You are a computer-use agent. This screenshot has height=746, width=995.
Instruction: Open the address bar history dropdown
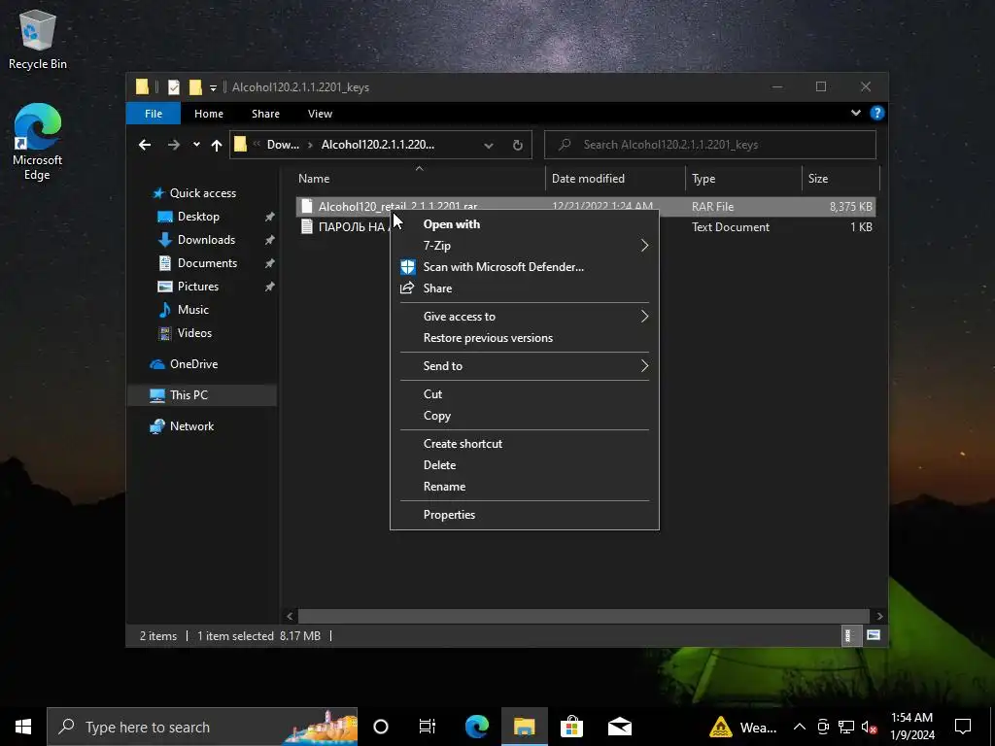[x=489, y=146]
